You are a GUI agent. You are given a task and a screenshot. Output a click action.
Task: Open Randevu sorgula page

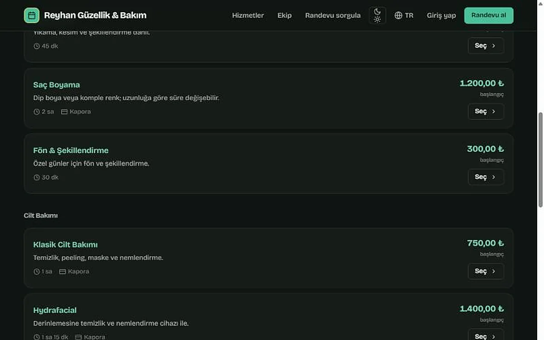tap(333, 15)
